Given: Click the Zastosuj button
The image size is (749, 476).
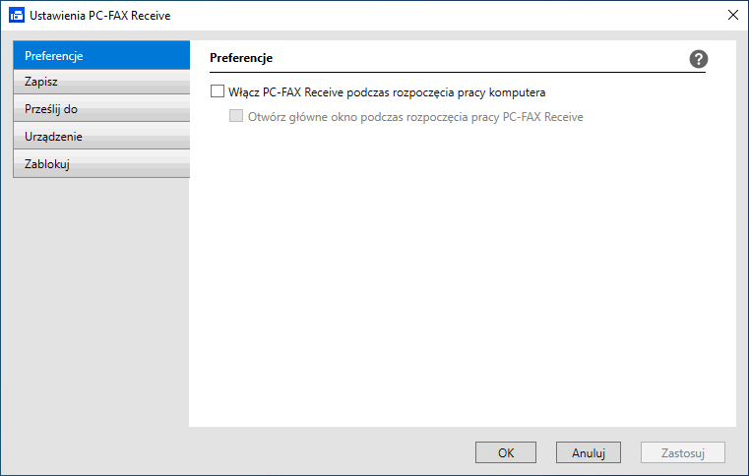Looking at the screenshot, I should tap(683, 453).
